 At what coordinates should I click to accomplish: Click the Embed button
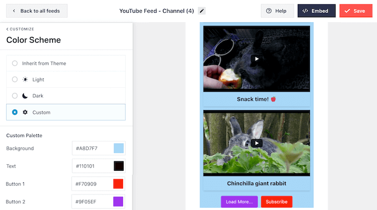point(317,11)
